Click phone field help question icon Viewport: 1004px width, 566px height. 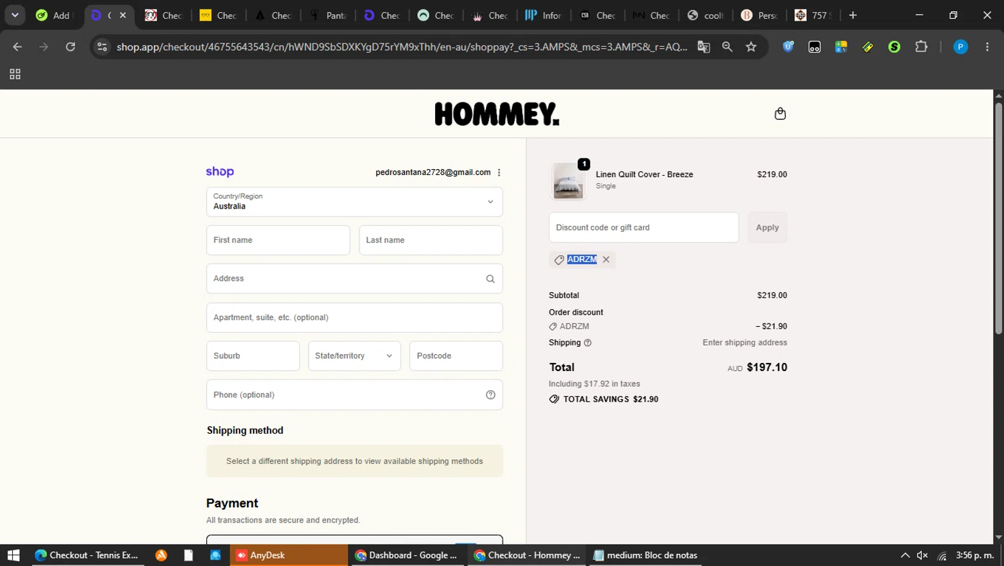[490, 395]
